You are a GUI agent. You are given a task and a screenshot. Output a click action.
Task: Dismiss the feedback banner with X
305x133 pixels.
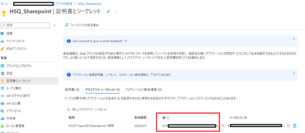294,39
